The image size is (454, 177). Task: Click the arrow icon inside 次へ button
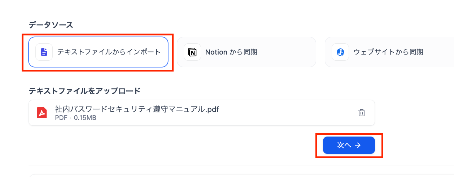coord(358,145)
